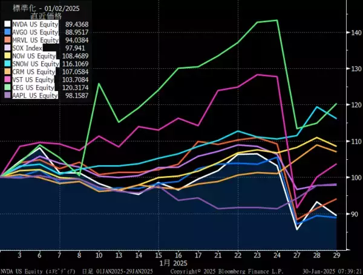Click the lavender SOX Index color swatch
The height and width of the screenshot is (275, 363).
pyautogui.click(x=7, y=48)
